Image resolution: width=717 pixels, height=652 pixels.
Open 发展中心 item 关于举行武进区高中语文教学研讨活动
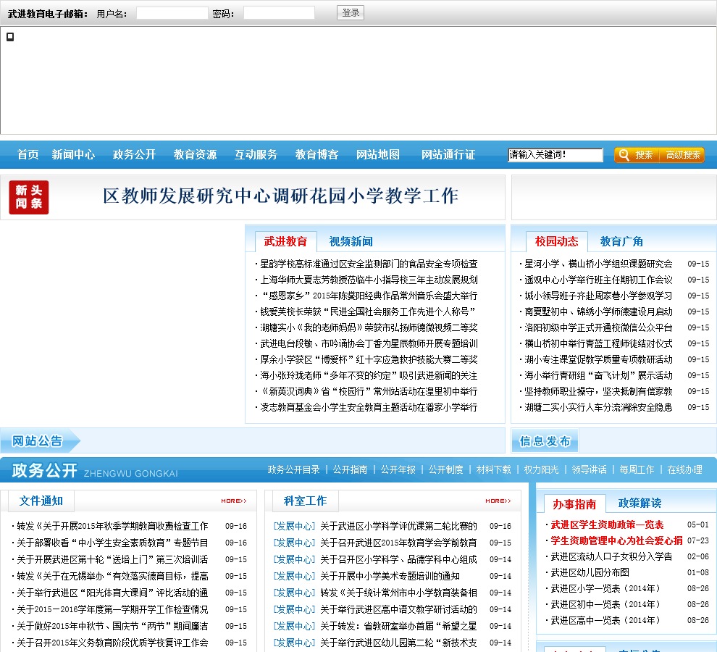point(398,609)
